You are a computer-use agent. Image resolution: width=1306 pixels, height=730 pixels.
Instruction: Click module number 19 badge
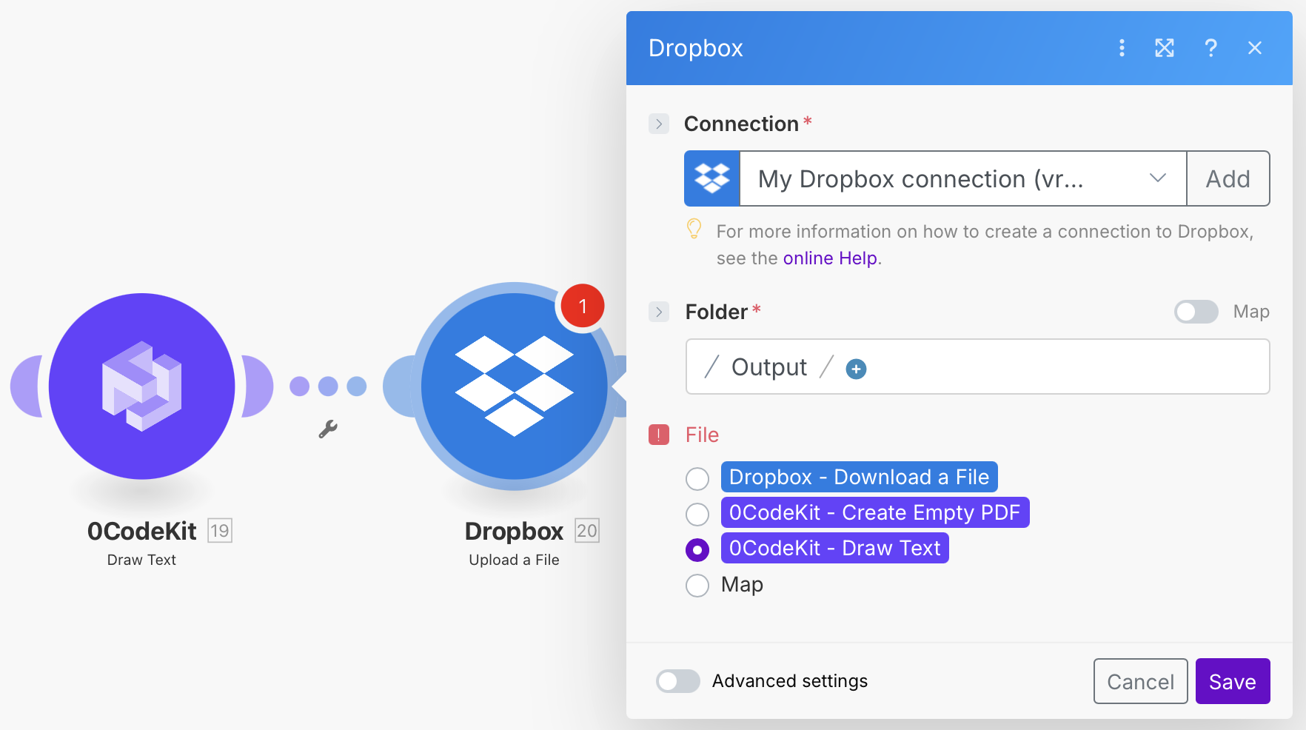[x=220, y=531]
